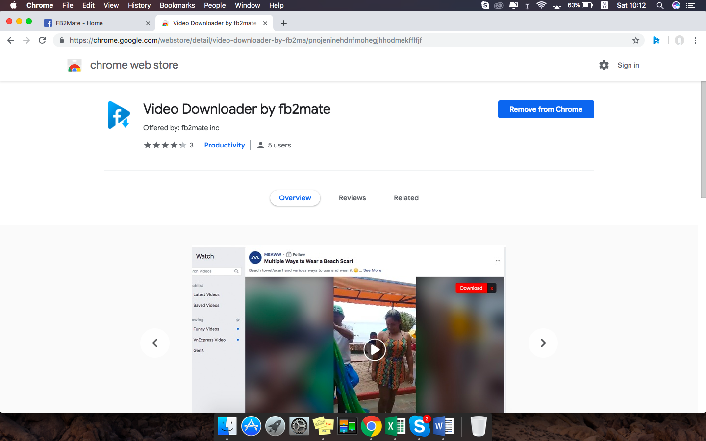Click the Chrome three-dot menu icon
The width and height of the screenshot is (706, 441).
[695, 40]
